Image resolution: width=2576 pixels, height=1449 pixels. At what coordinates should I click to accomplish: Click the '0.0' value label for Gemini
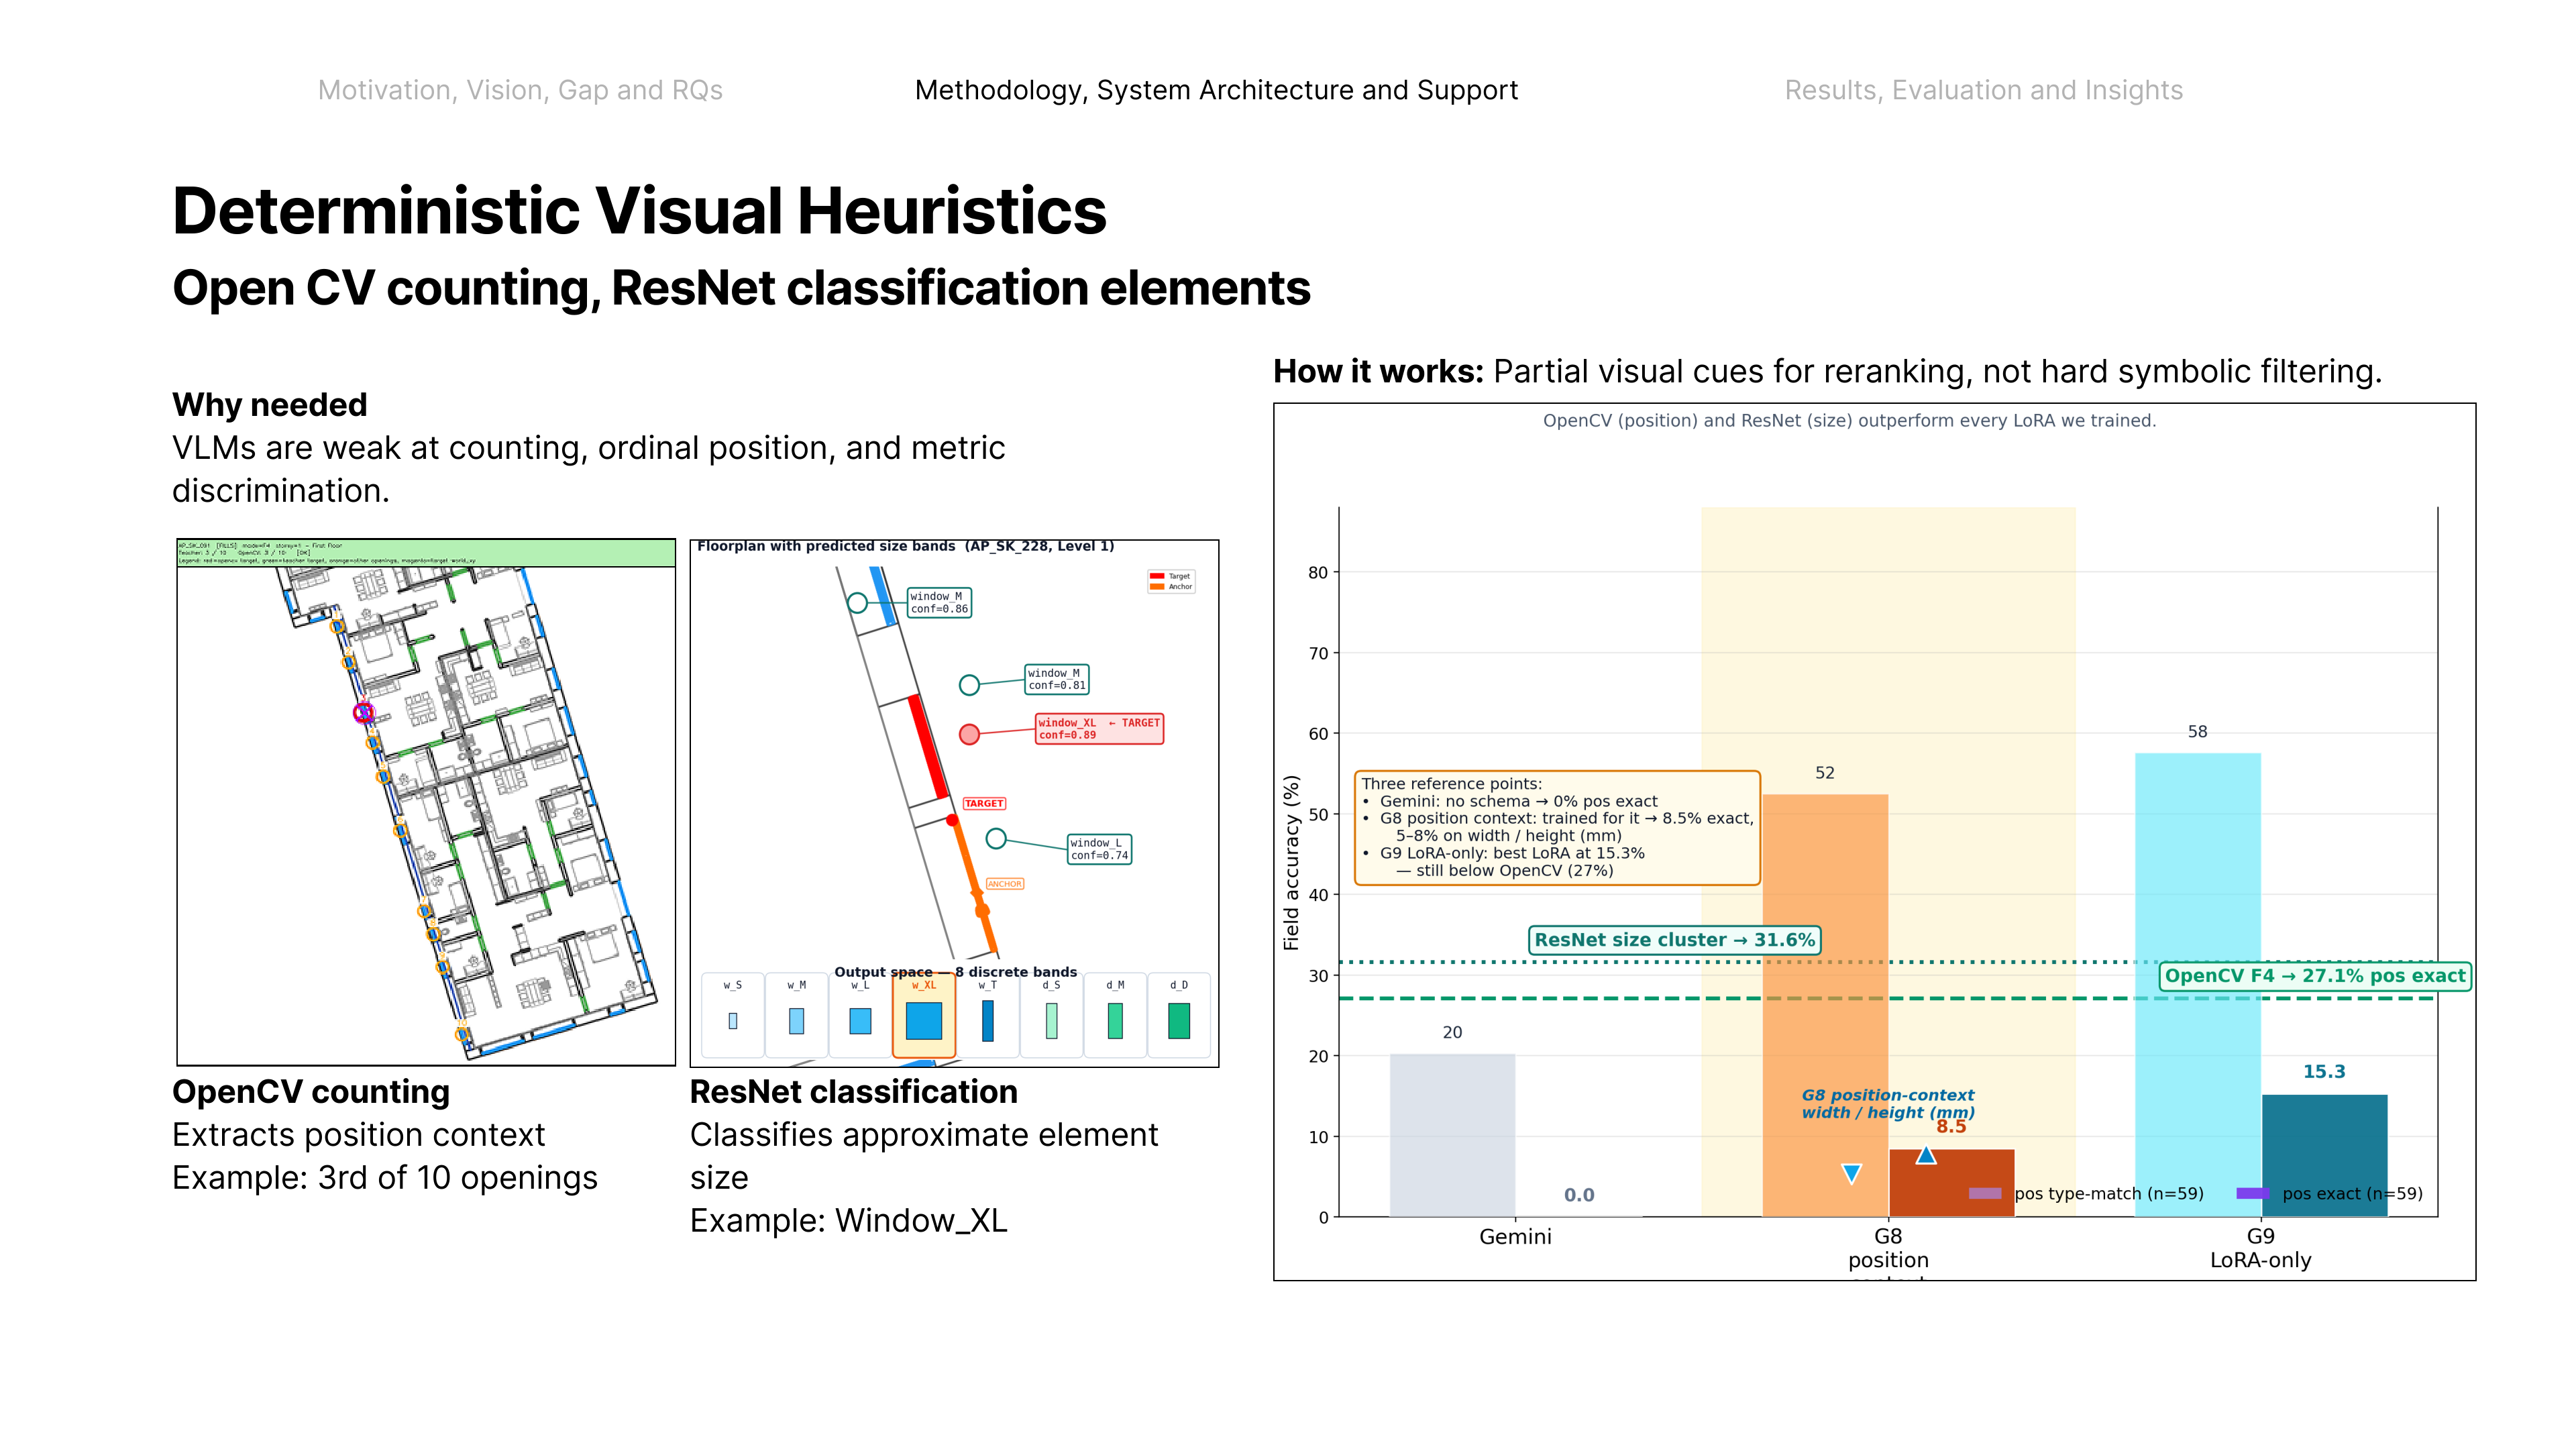(x=1579, y=1195)
